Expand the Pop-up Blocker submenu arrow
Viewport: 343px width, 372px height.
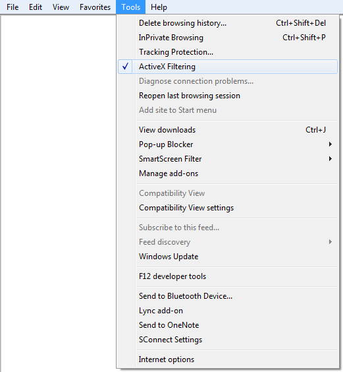pos(330,144)
